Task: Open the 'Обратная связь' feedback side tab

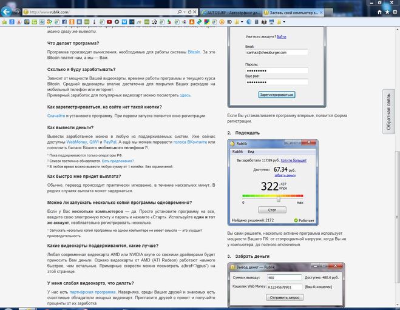Action: 388,112
